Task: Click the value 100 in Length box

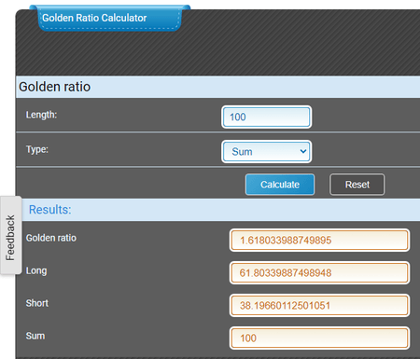Action: point(238,117)
